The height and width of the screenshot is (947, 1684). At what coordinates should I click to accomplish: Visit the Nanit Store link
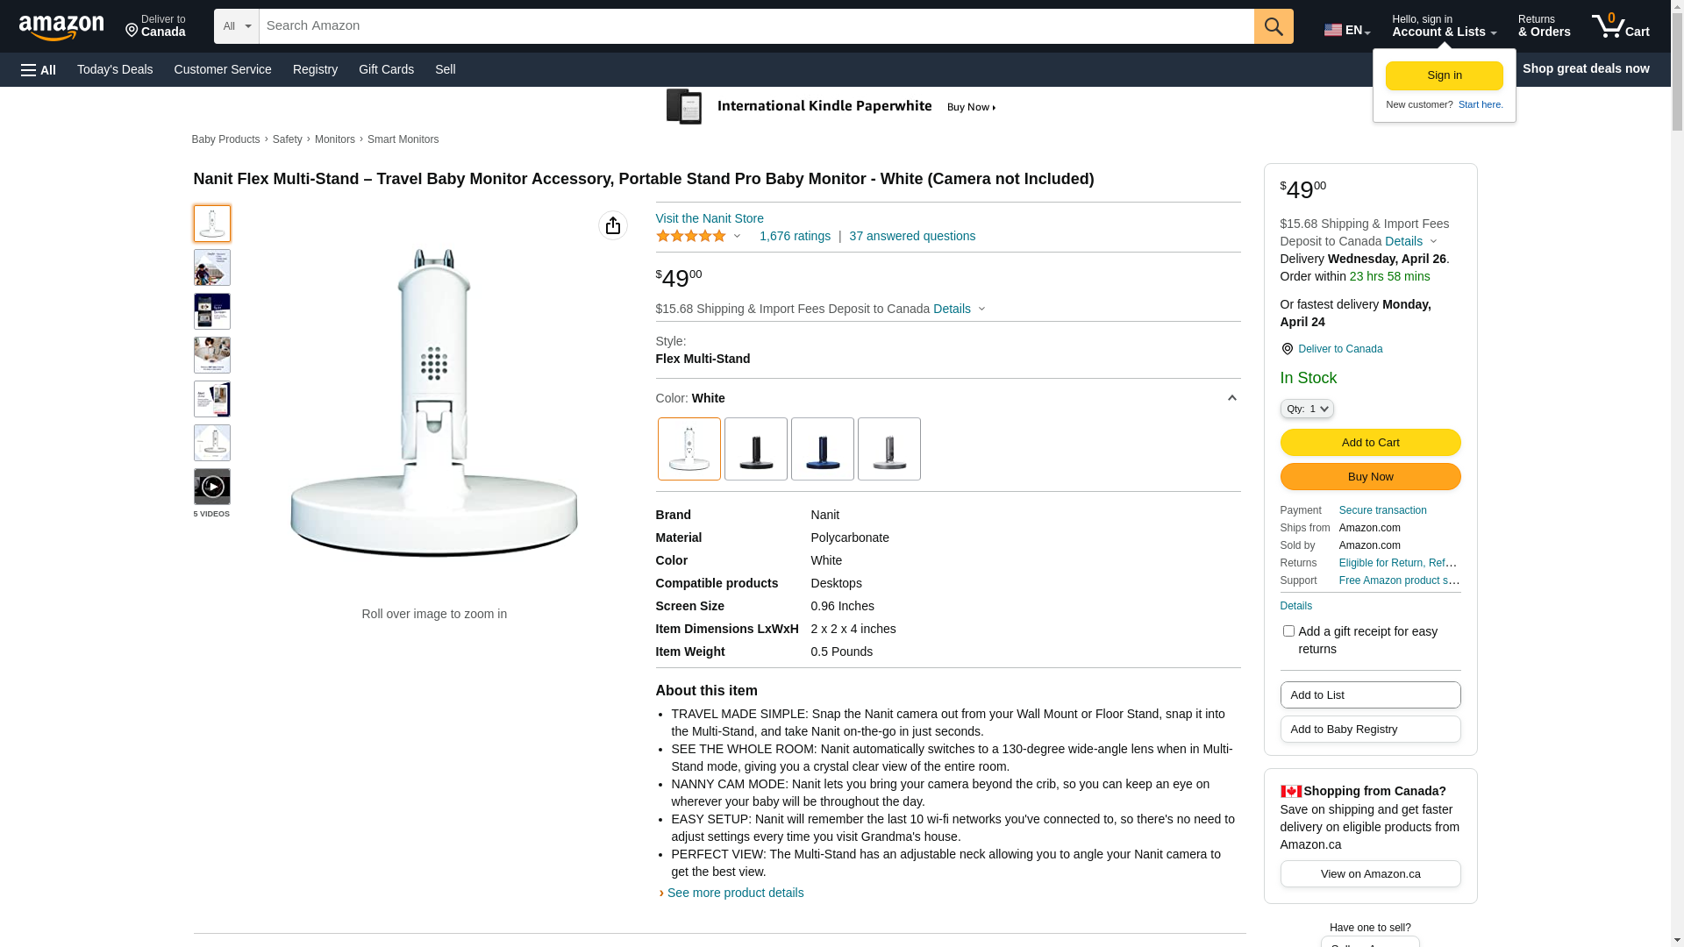(x=710, y=218)
